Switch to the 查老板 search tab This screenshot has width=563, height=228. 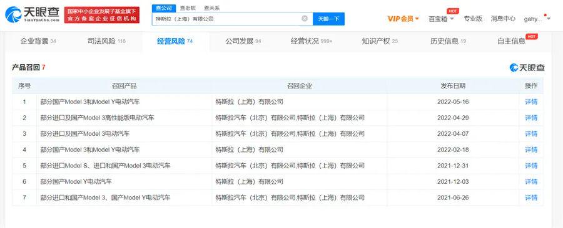click(x=187, y=8)
